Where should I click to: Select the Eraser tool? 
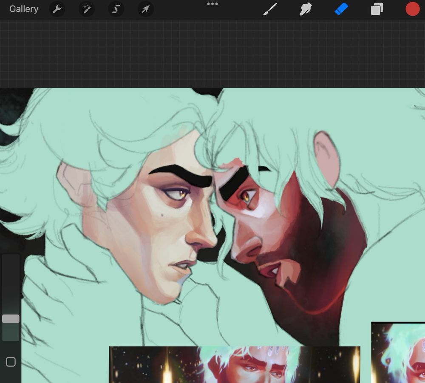(x=341, y=9)
